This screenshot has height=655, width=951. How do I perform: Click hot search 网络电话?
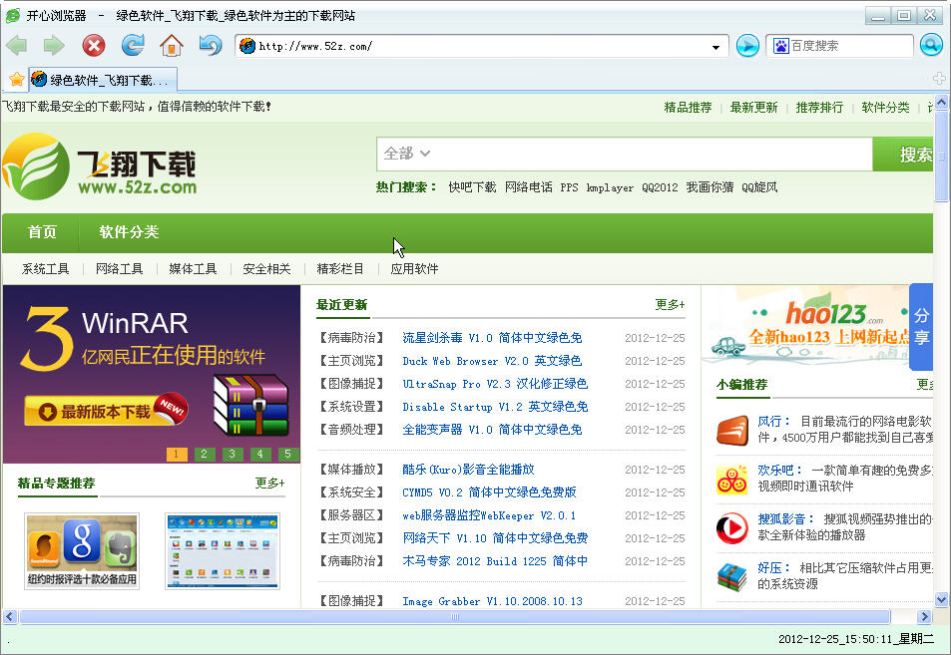point(529,187)
